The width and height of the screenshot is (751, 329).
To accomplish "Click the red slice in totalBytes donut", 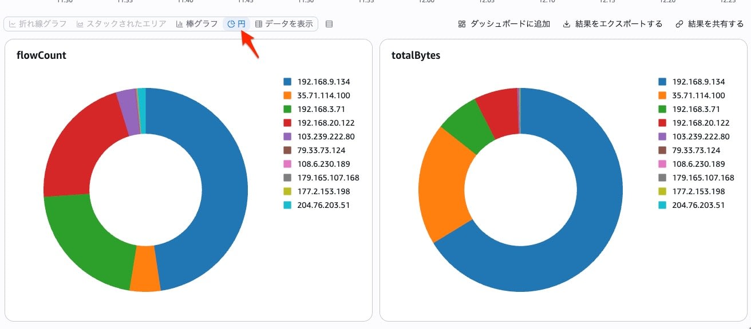I will [499, 113].
